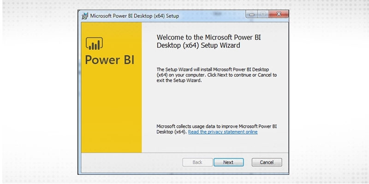Open the privacy statement online link
Screen dimensions: 369x184
[223, 132]
